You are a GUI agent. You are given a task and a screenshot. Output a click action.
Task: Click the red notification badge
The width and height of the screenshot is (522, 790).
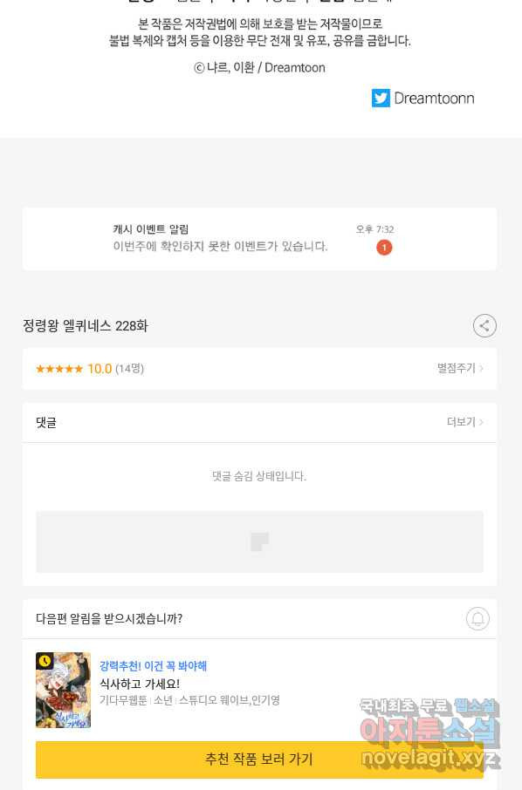[384, 248]
